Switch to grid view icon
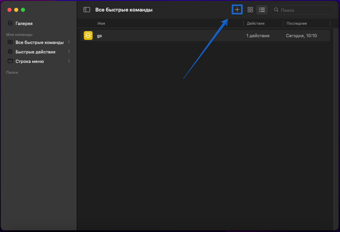340x232 pixels. tap(250, 10)
